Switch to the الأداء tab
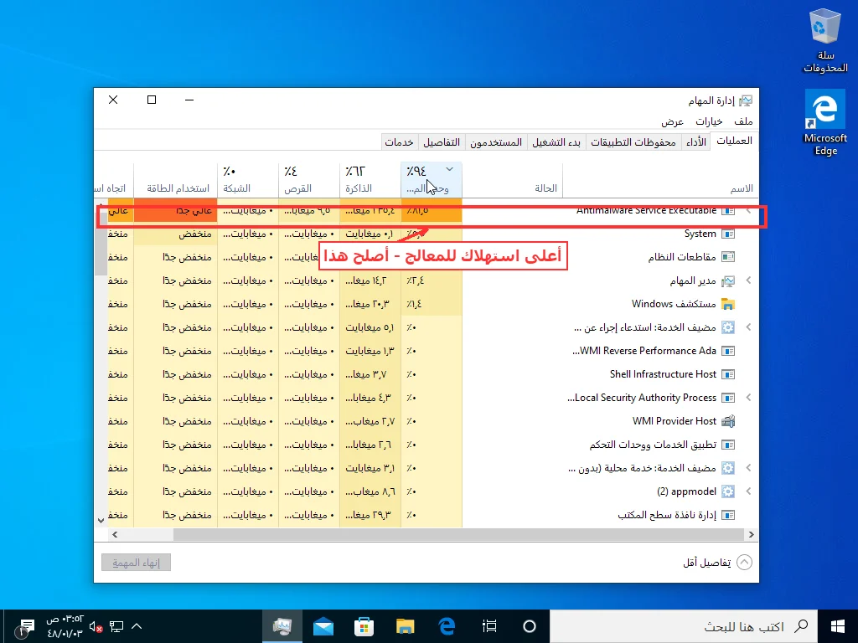Screen dimensions: 858x643 [696, 142]
